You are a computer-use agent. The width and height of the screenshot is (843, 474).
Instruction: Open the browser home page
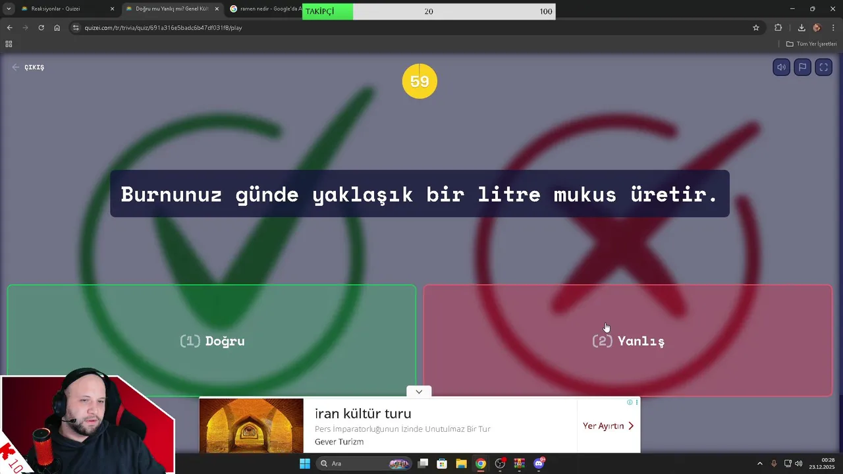(x=57, y=28)
